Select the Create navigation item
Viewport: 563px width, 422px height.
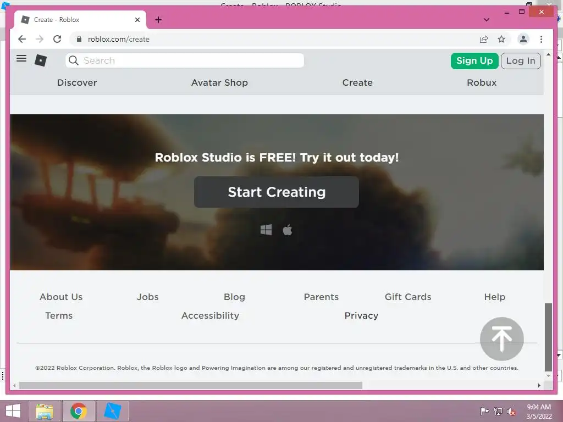357,82
